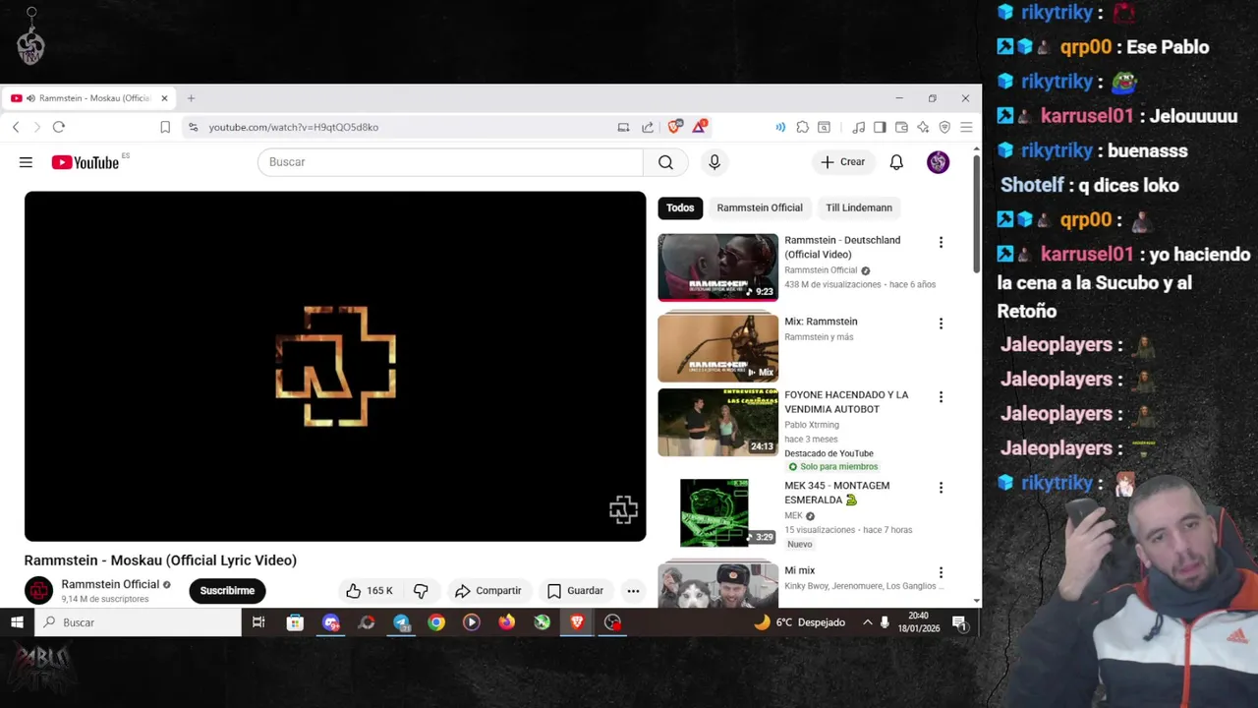Open options for Mi mix suggestion

coord(941,572)
